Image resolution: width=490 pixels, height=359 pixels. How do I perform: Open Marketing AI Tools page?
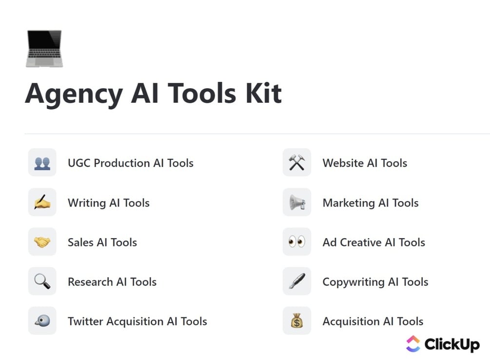[x=370, y=203]
